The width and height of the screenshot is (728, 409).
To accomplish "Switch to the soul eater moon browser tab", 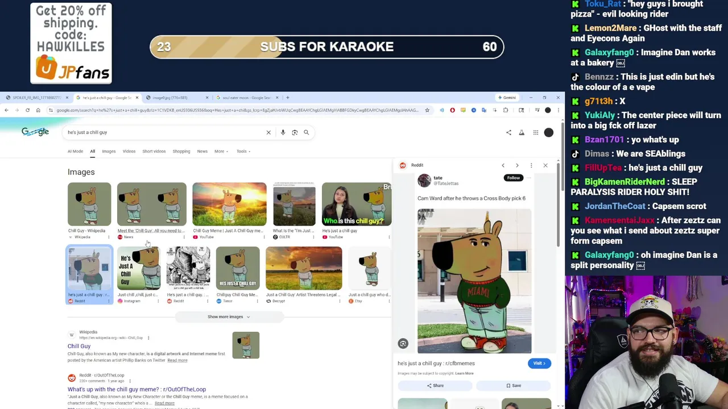I will [247, 98].
